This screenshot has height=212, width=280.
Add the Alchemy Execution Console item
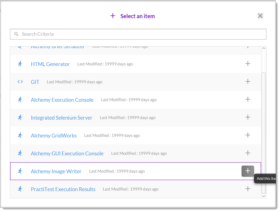pyautogui.click(x=248, y=99)
